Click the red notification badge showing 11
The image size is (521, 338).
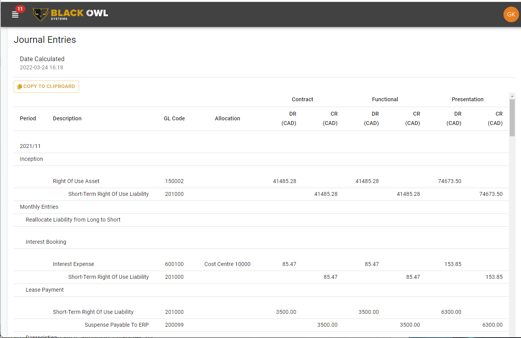pyautogui.click(x=20, y=9)
